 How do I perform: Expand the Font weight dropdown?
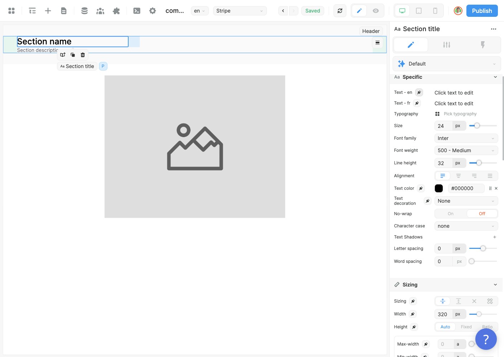pyautogui.click(x=466, y=150)
